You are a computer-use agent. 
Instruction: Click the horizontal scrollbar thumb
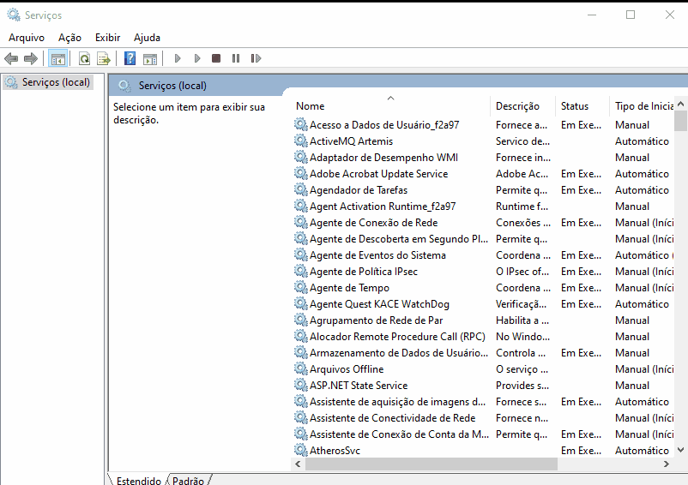(432, 464)
